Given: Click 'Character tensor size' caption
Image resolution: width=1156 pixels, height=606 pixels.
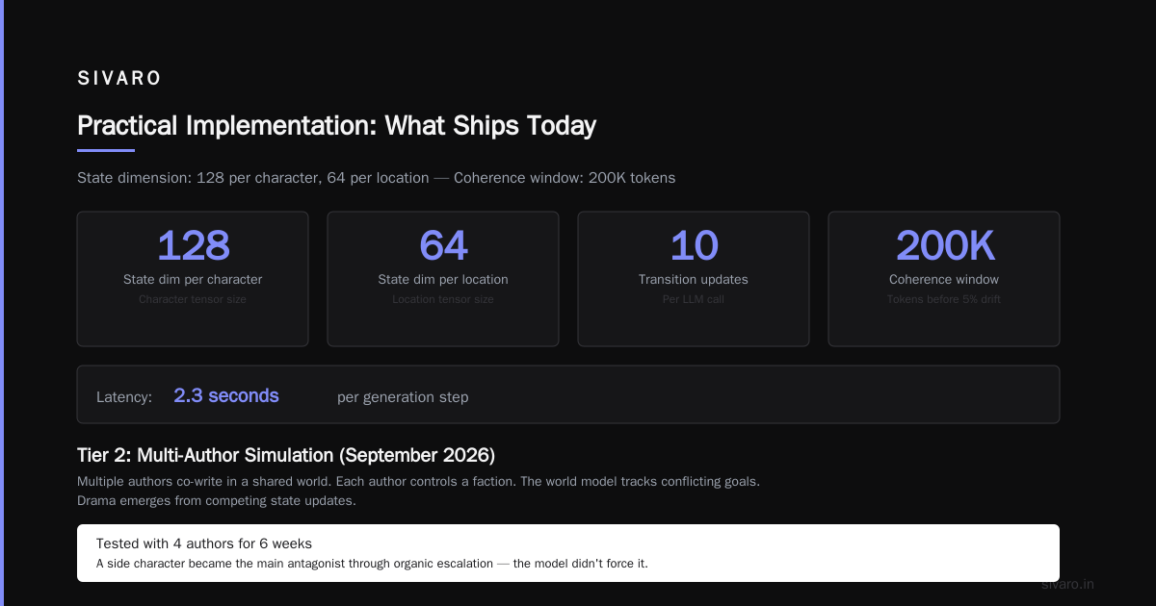Looking at the screenshot, I should pyautogui.click(x=193, y=299).
